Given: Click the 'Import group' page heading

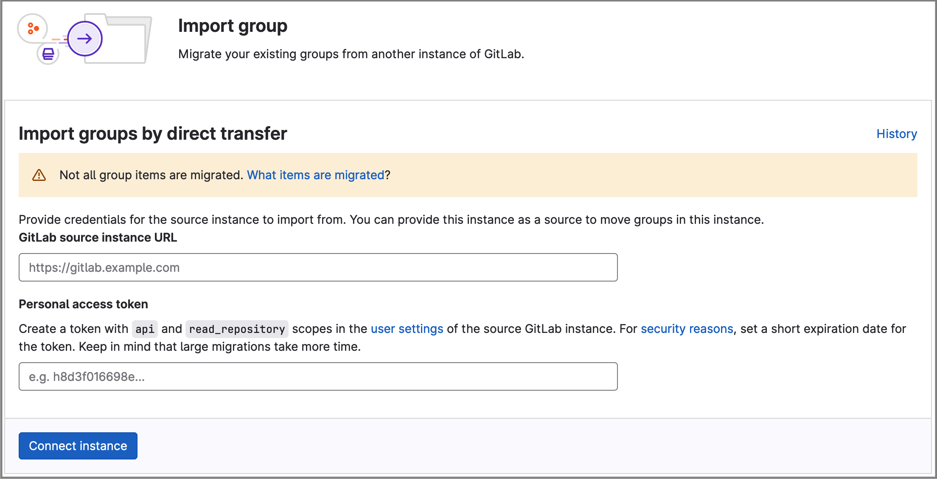Looking at the screenshot, I should [233, 26].
